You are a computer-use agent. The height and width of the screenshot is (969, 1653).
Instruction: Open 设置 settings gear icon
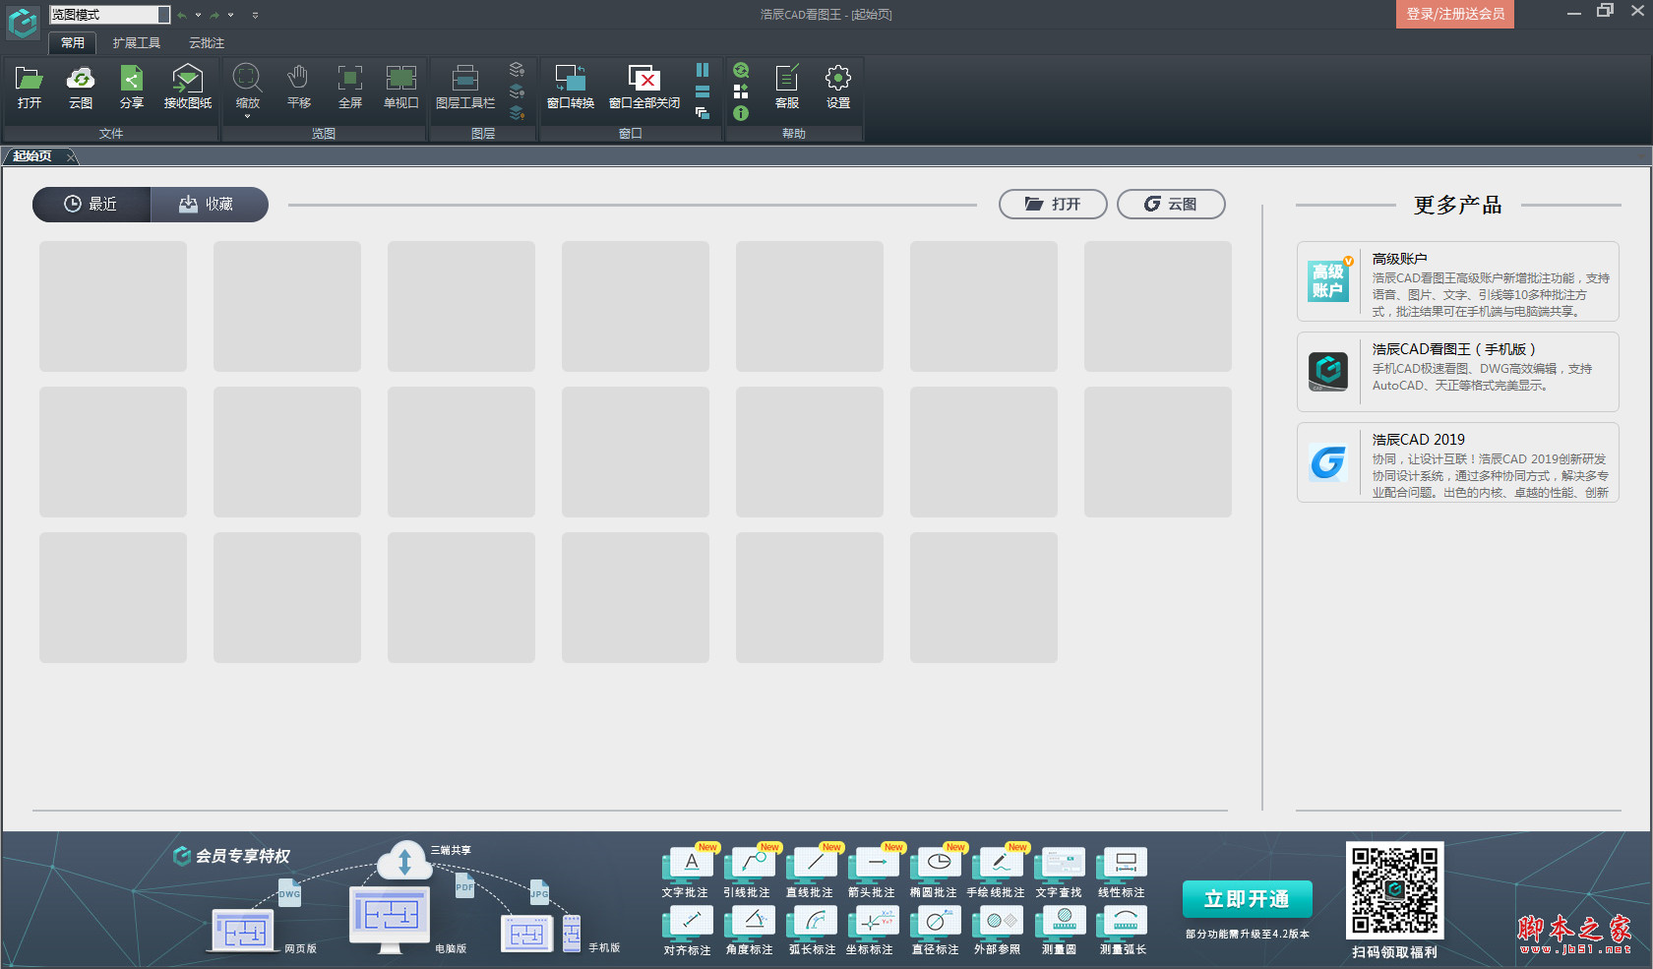[x=838, y=87]
